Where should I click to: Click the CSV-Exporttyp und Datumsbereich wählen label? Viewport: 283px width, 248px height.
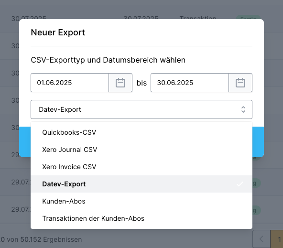tap(108, 60)
